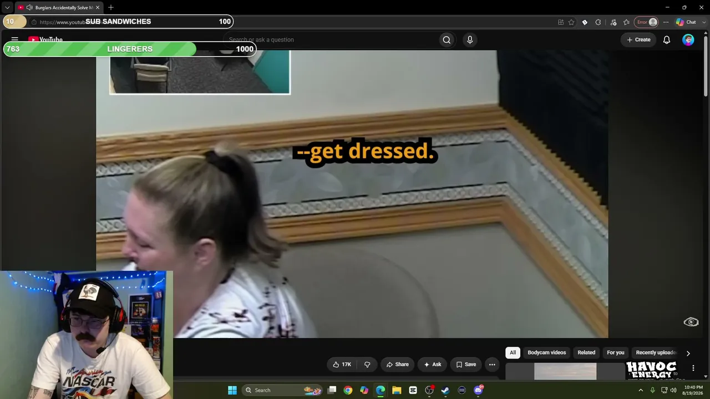710x399 pixels.
Task: Select the All filter chip
Action: pos(513,352)
